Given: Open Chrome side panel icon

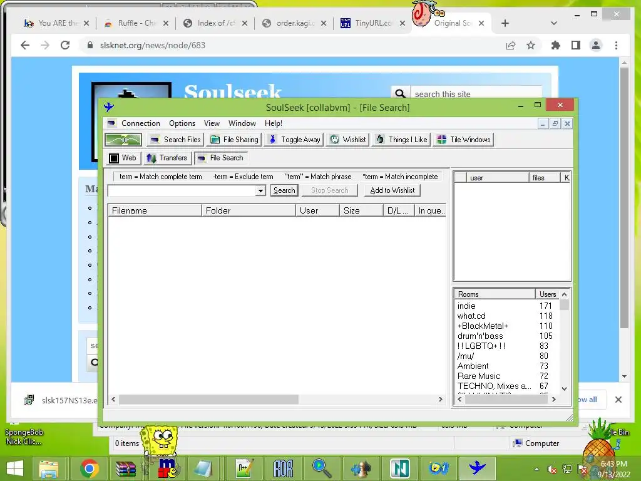Looking at the screenshot, I should [x=576, y=45].
